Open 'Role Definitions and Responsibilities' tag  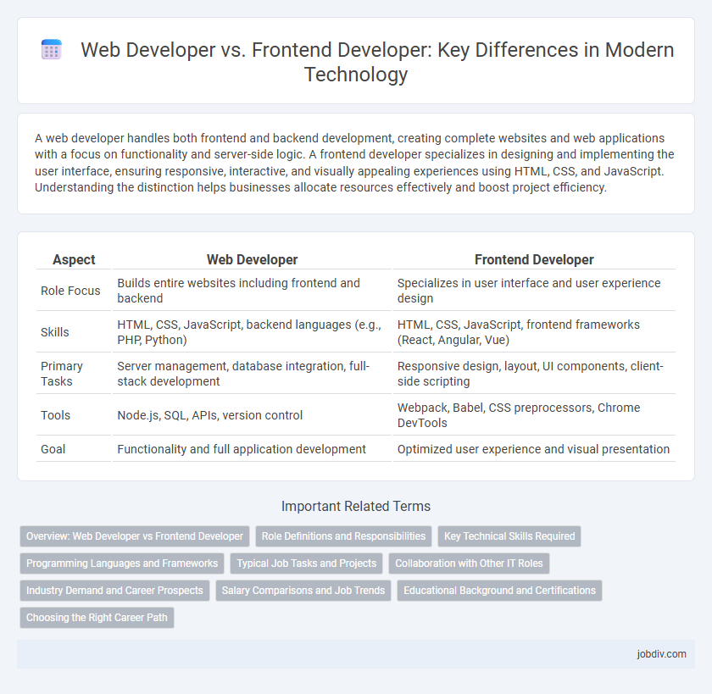coord(343,536)
